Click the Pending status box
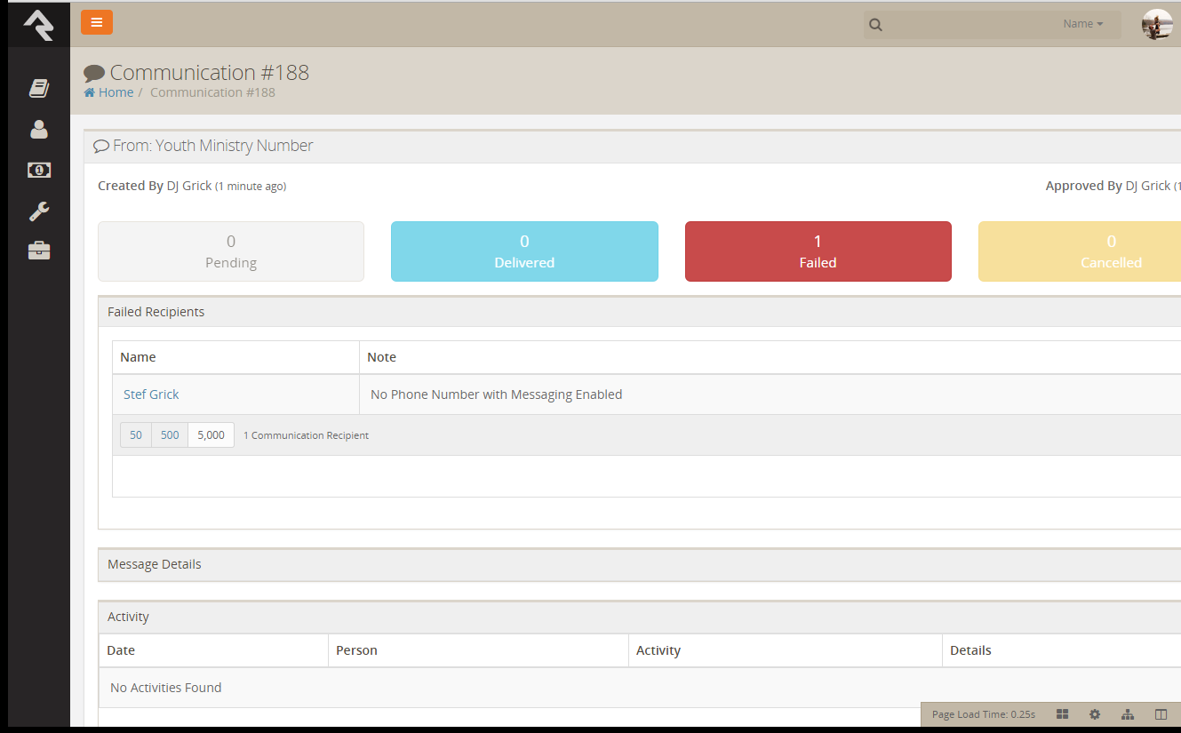Viewport: 1181px width, 733px height. [231, 251]
